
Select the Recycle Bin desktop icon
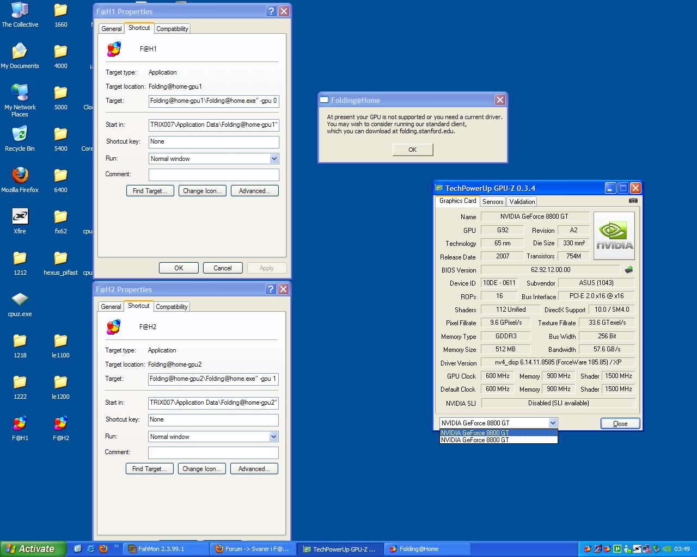(20, 139)
